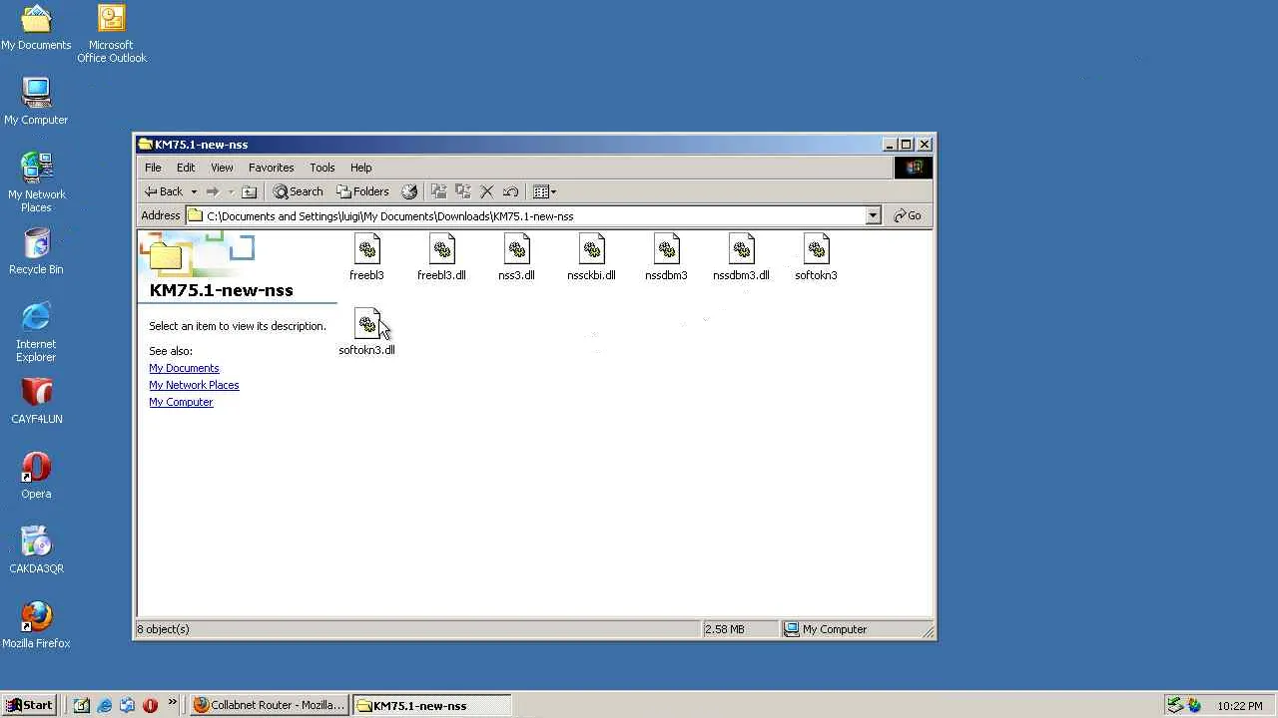Viewport: 1278px width, 718px height.
Task: Switch to Collabnet Router Mozilla taskbar window
Action: [x=269, y=705]
